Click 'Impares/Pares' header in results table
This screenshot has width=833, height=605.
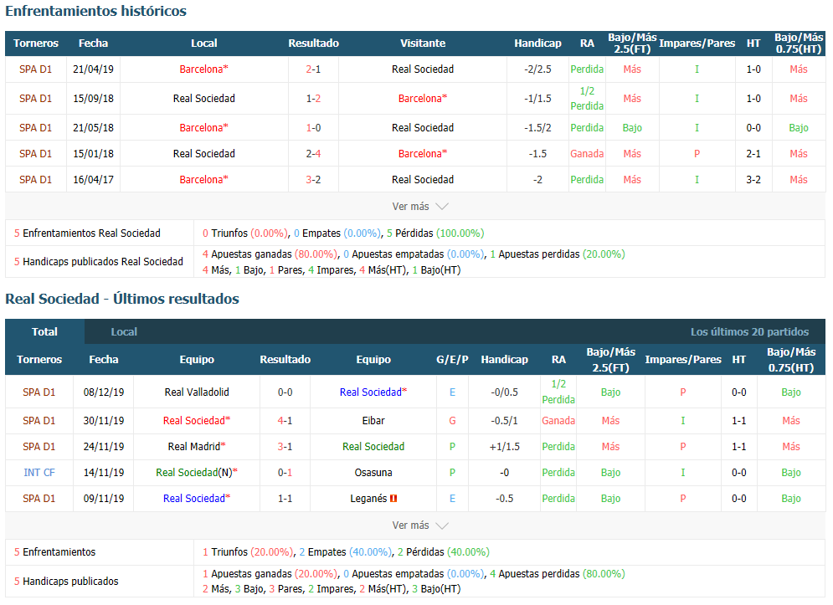point(683,360)
